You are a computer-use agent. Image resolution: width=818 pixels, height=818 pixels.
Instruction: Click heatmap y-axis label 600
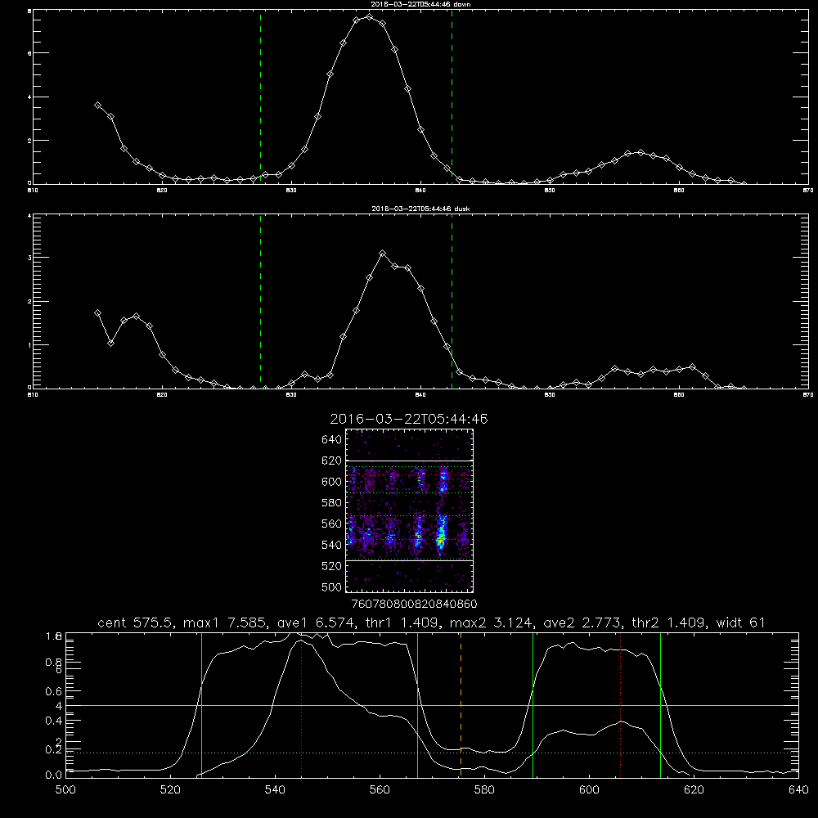pos(332,482)
